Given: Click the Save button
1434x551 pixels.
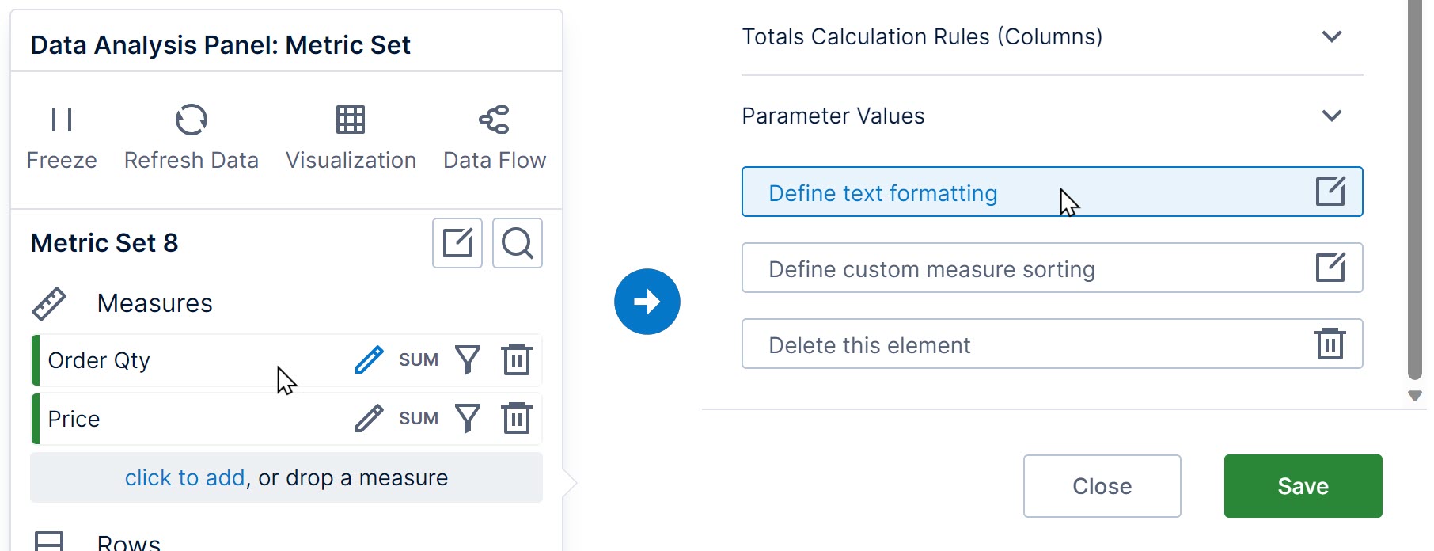Looking at the screenshot, I should (x=1302, y=486).
